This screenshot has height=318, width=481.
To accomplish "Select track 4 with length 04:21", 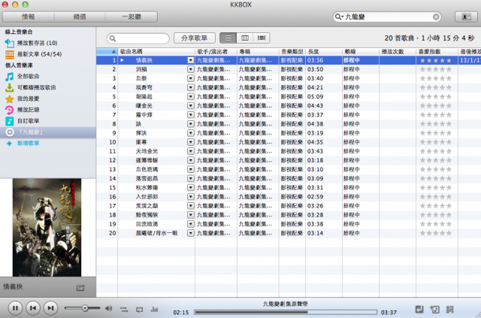I will (x=289, y=88).
